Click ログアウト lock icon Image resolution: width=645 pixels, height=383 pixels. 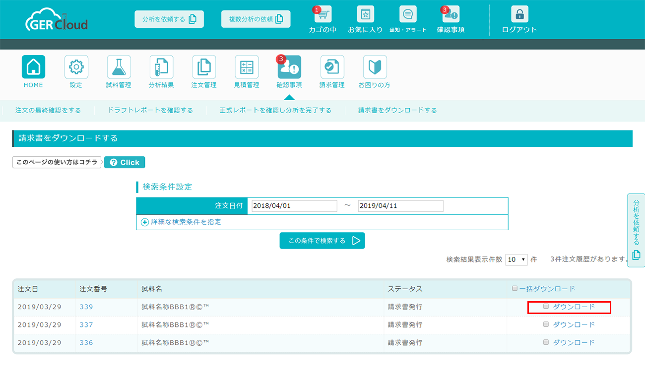519,15
